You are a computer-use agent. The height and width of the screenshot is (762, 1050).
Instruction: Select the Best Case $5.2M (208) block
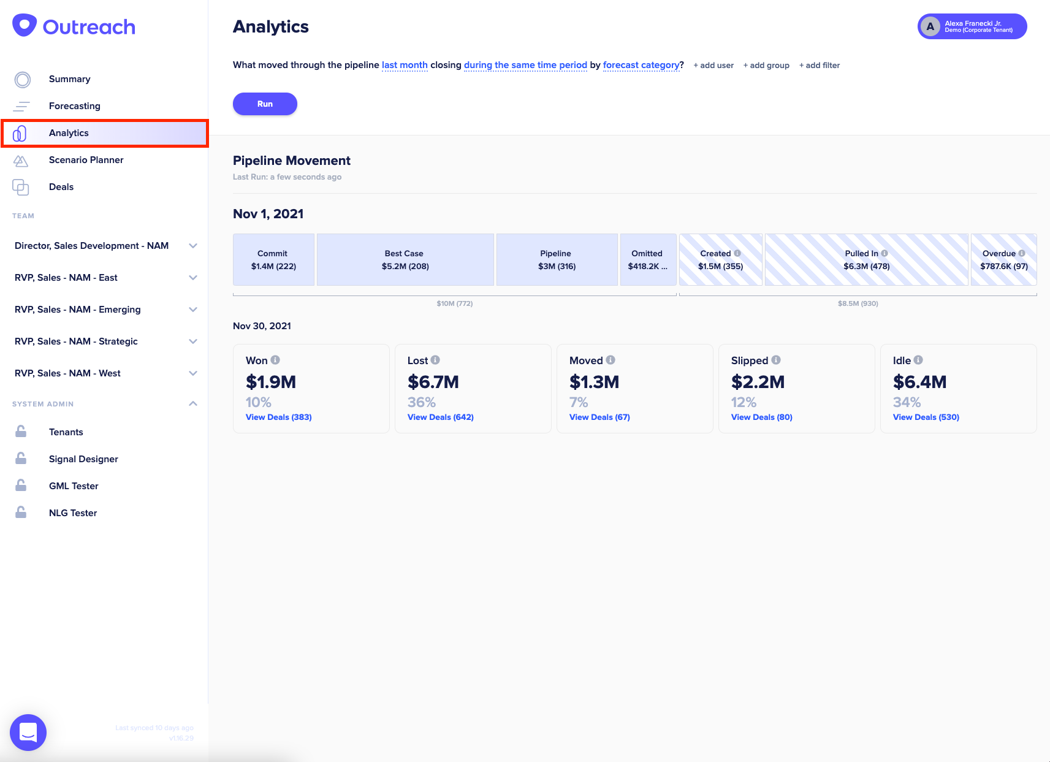pos(405,259)
